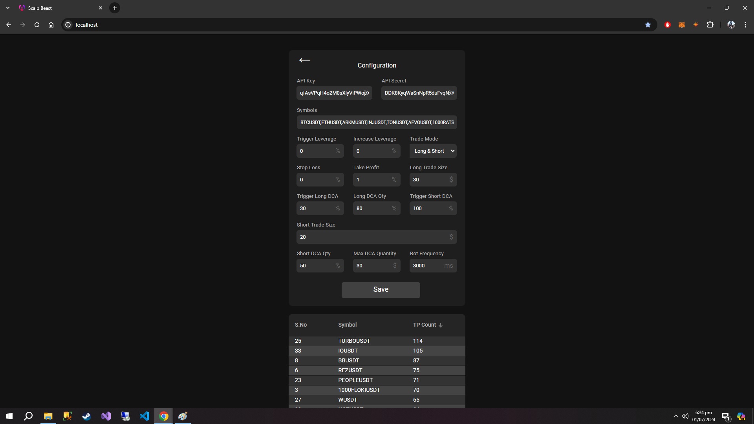Expand the Trade Mode dropdown
The height and width of the screenshot is (424, 754).
(x=433, y=151)
